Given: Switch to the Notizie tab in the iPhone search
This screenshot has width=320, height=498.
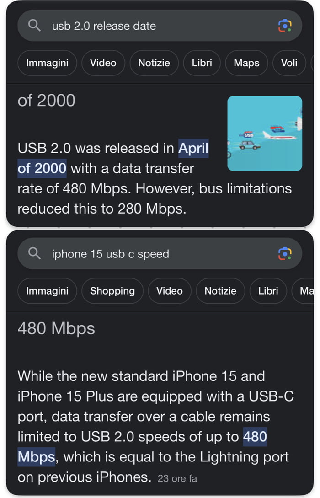Looking at the screenshot, I should click(x=220, y=291).
